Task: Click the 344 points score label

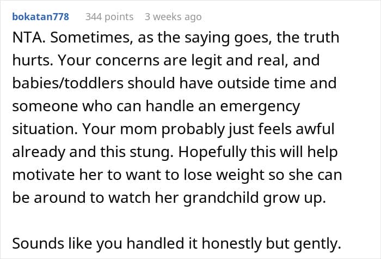Action: pos(109,17)
